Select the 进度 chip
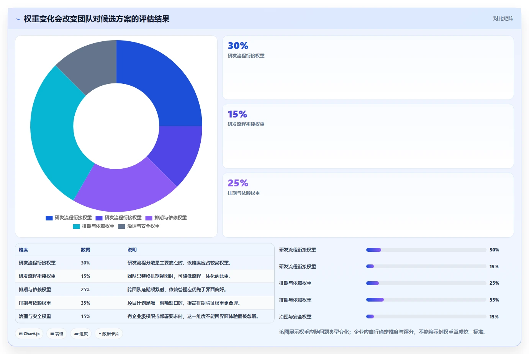 pos(81,334)
